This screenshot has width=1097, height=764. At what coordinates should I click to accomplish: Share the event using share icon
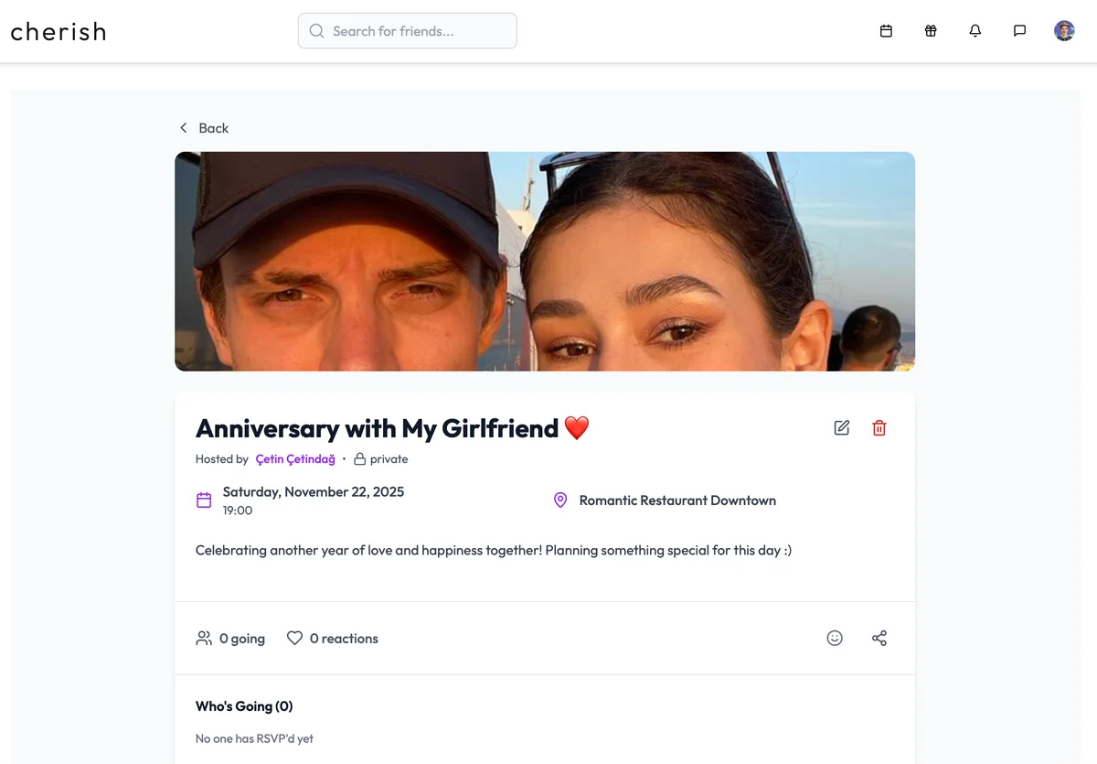pyautogui.click(x=879, y=639)
